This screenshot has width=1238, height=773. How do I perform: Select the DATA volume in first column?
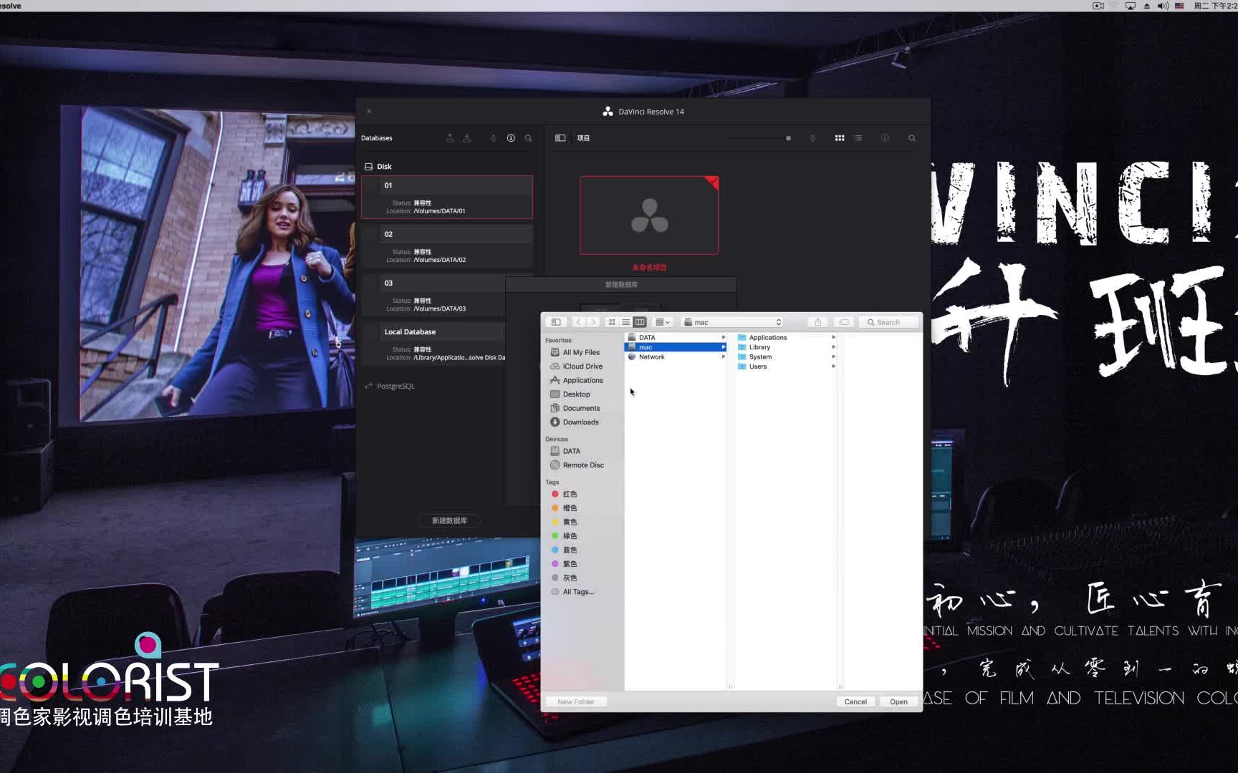tap(676, 337)
